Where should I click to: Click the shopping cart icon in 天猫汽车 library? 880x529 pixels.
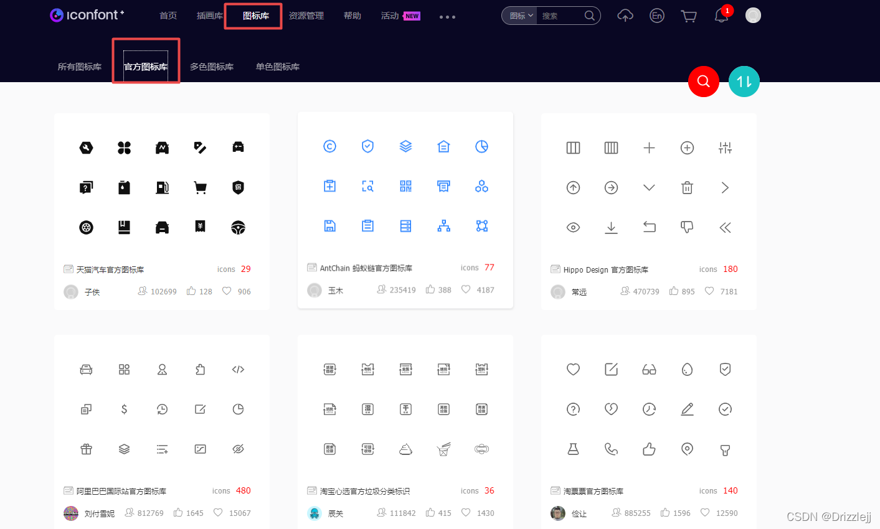pyautogui.click(x=200, y=187)
